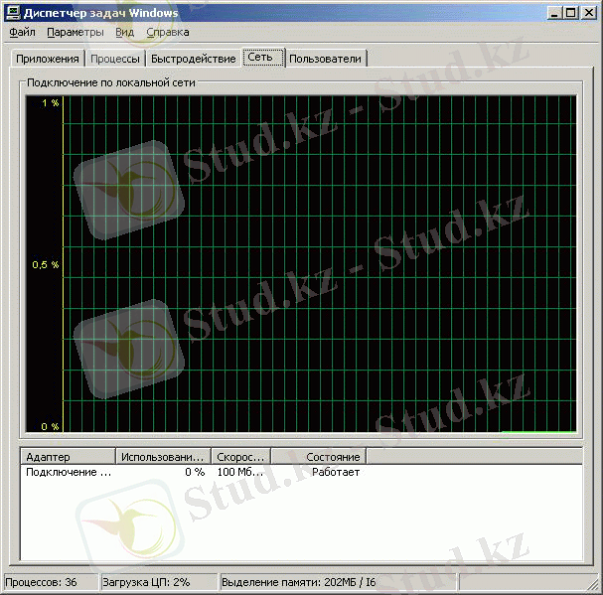
Task: Click the window resize grip corner
Action: (x=593, y=585)
